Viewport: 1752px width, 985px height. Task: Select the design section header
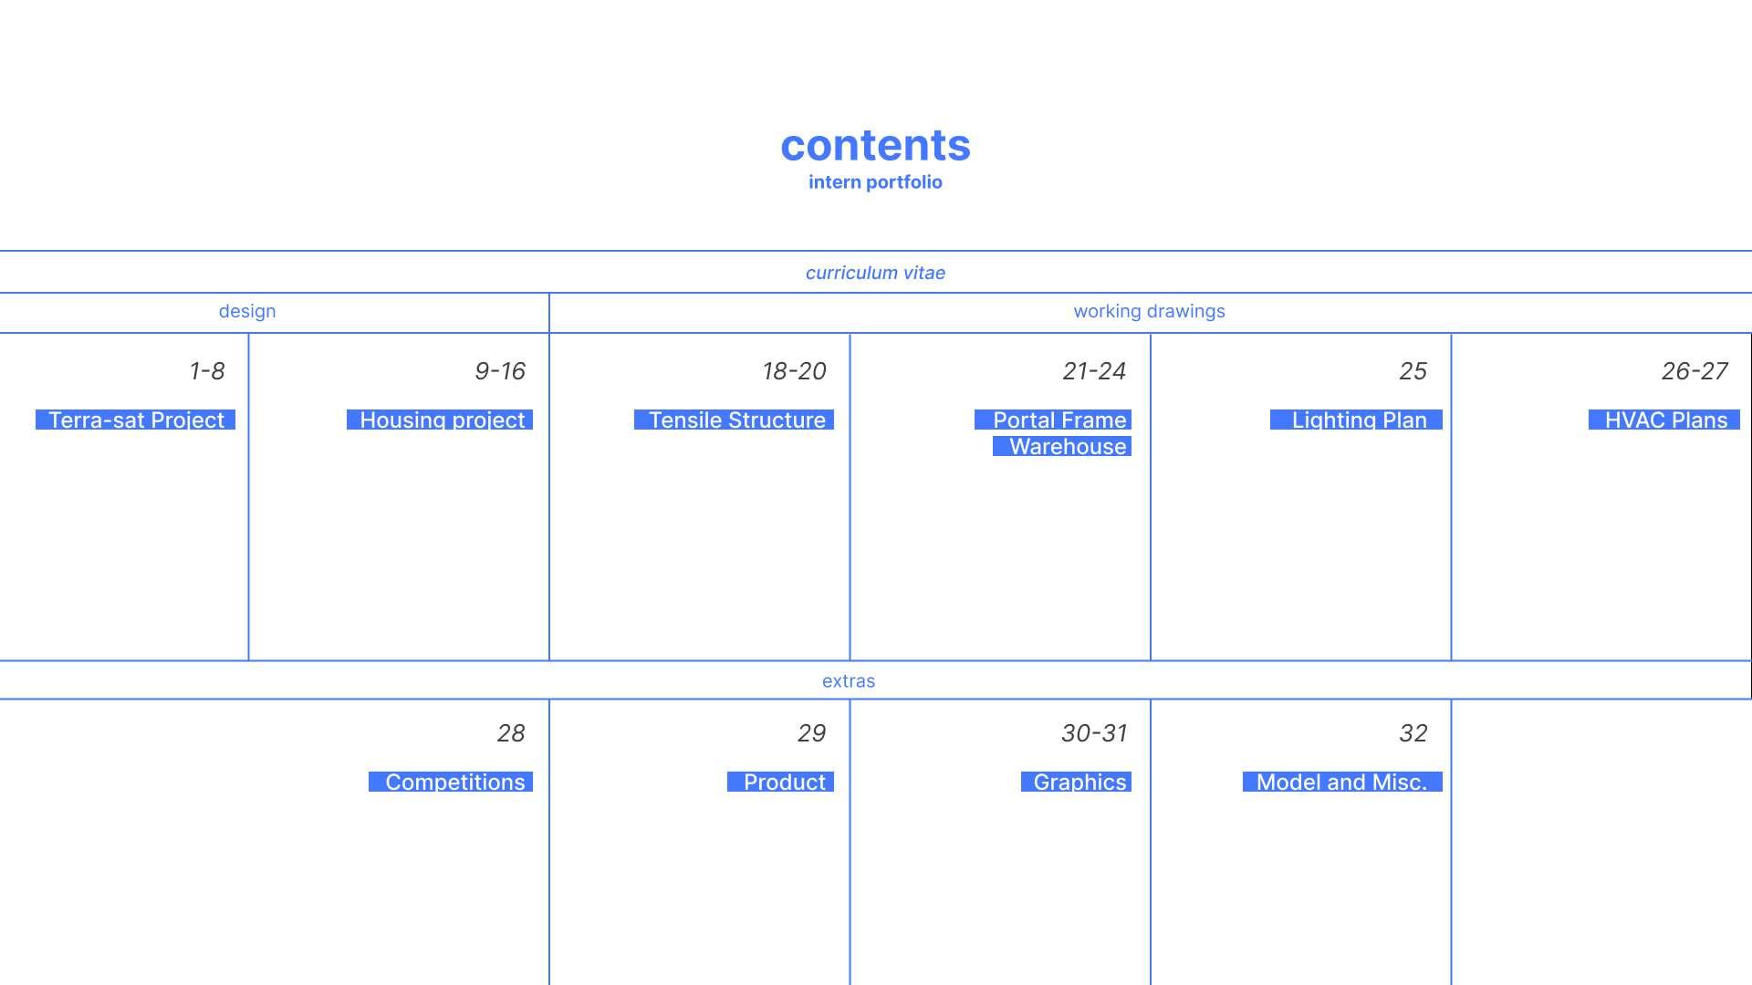coord(246,311)
